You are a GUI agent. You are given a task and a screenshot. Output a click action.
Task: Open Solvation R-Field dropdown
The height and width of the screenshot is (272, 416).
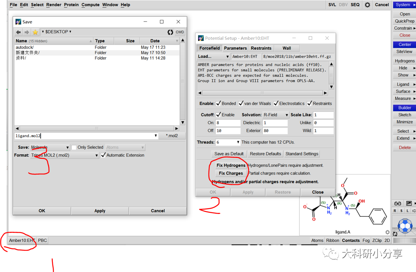(276, 114)
